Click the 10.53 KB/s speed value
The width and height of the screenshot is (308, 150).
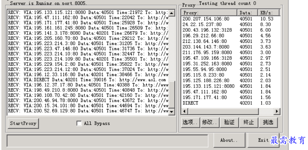(267, 19)
